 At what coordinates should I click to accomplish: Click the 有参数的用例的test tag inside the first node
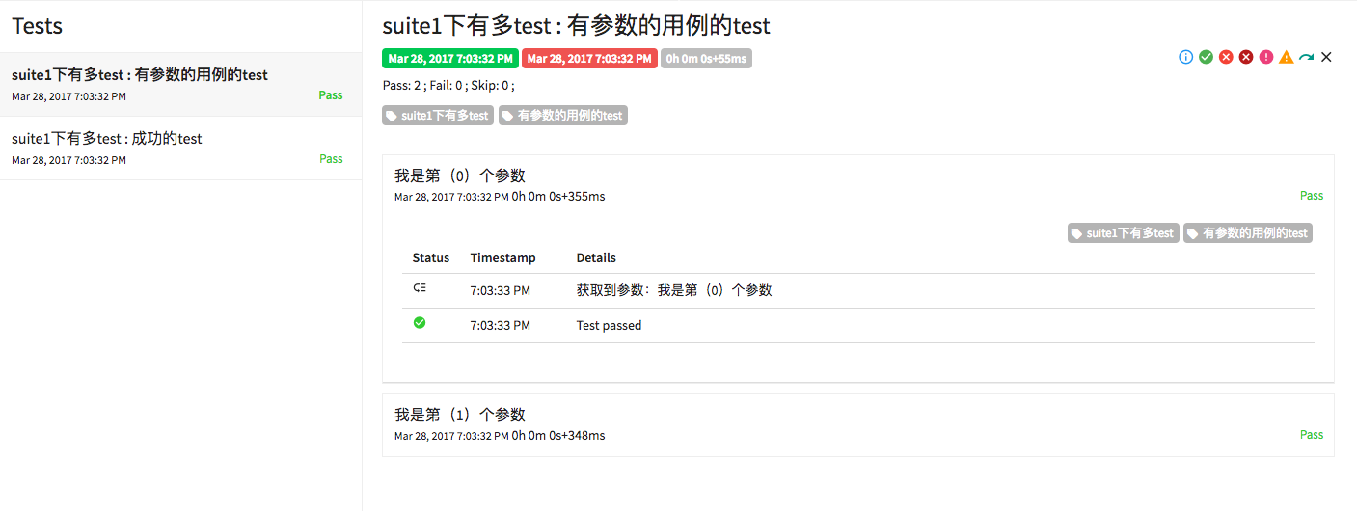coord(1247,233)
